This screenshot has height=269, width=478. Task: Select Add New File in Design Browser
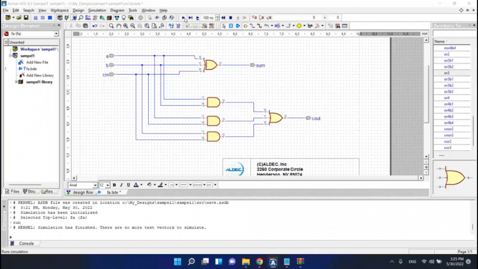click(37, 62)
